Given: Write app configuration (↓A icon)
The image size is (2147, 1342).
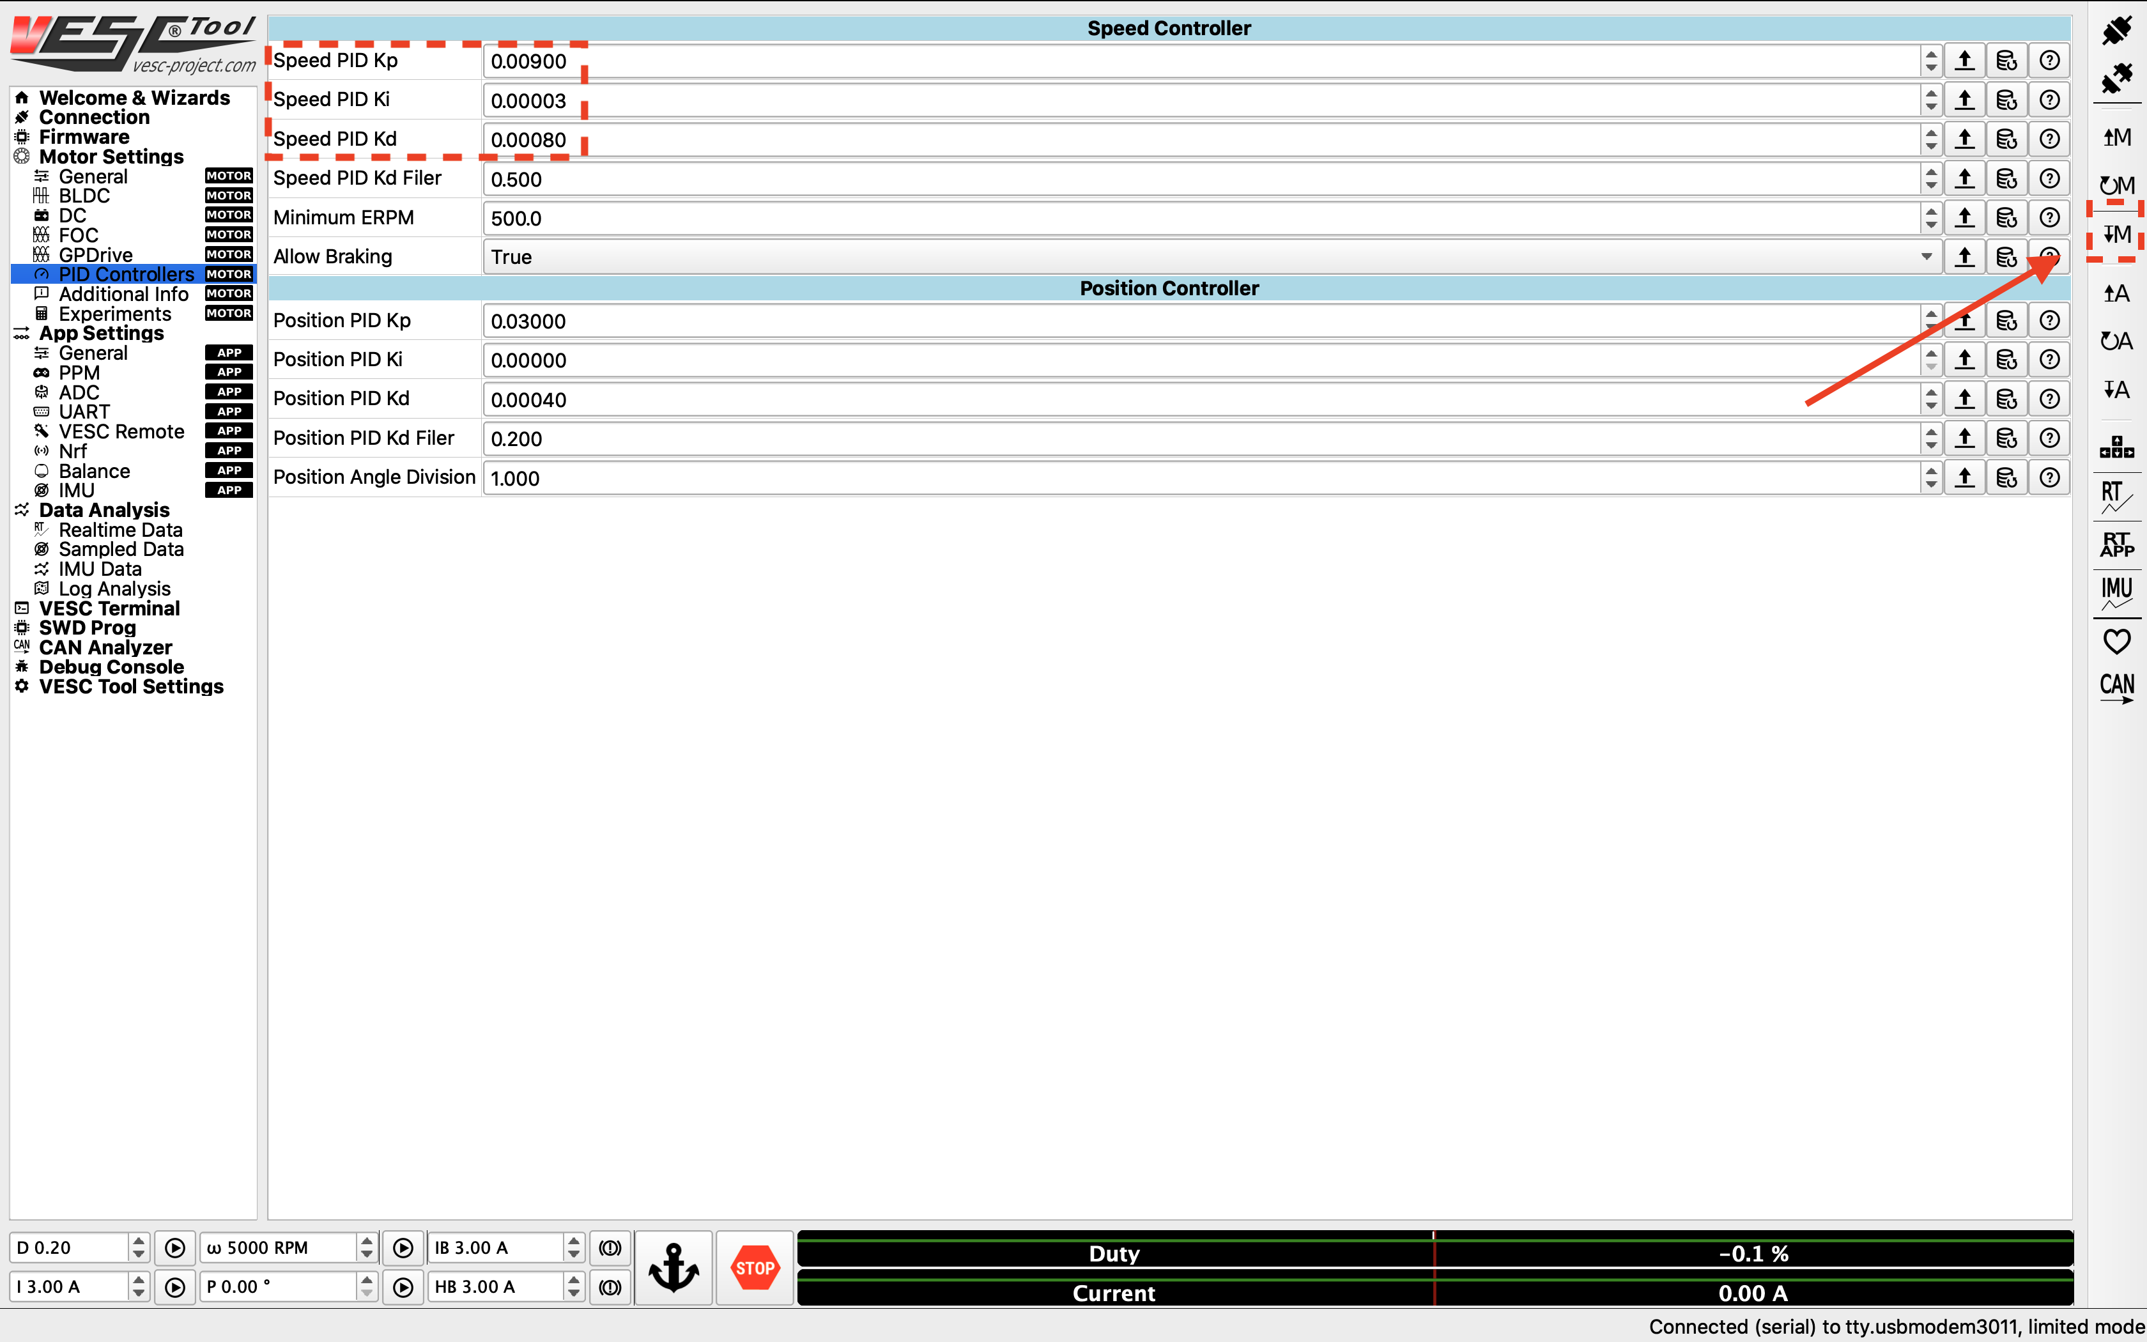Looking at the screenshot, I should (x=2117, y=390).
